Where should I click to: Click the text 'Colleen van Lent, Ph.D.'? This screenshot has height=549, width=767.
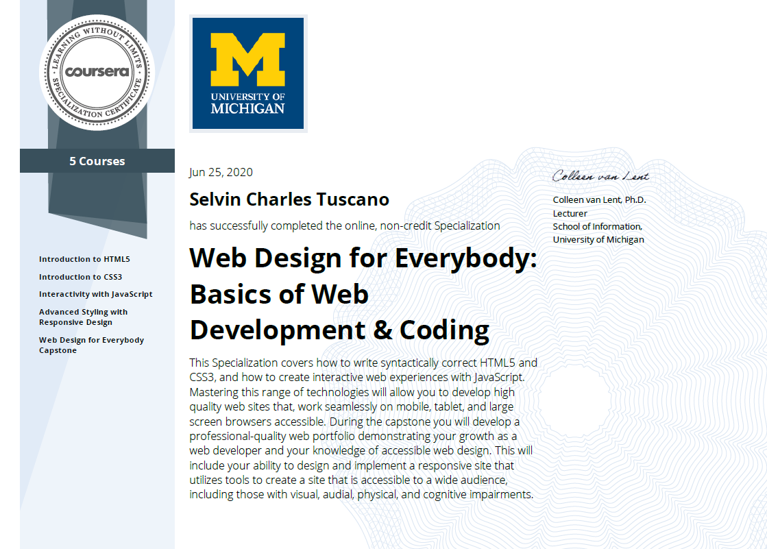coord(600,199)
